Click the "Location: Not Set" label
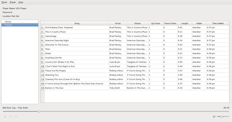 click(x=11, y=16)
